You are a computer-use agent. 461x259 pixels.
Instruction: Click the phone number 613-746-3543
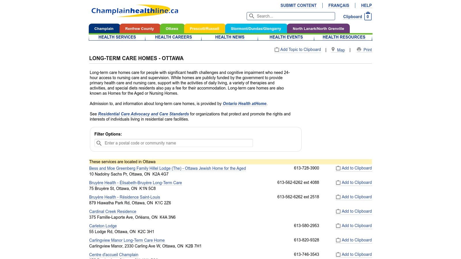click(307, 254)
